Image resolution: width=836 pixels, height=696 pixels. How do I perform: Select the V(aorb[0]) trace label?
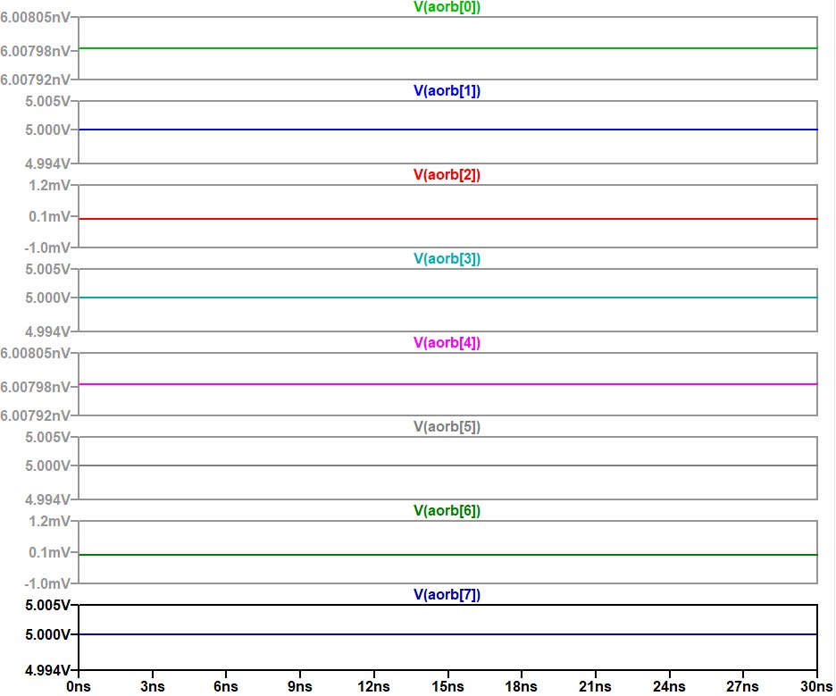(x=447, y=7)
